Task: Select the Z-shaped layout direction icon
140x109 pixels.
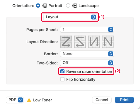Action: point(66,42)
